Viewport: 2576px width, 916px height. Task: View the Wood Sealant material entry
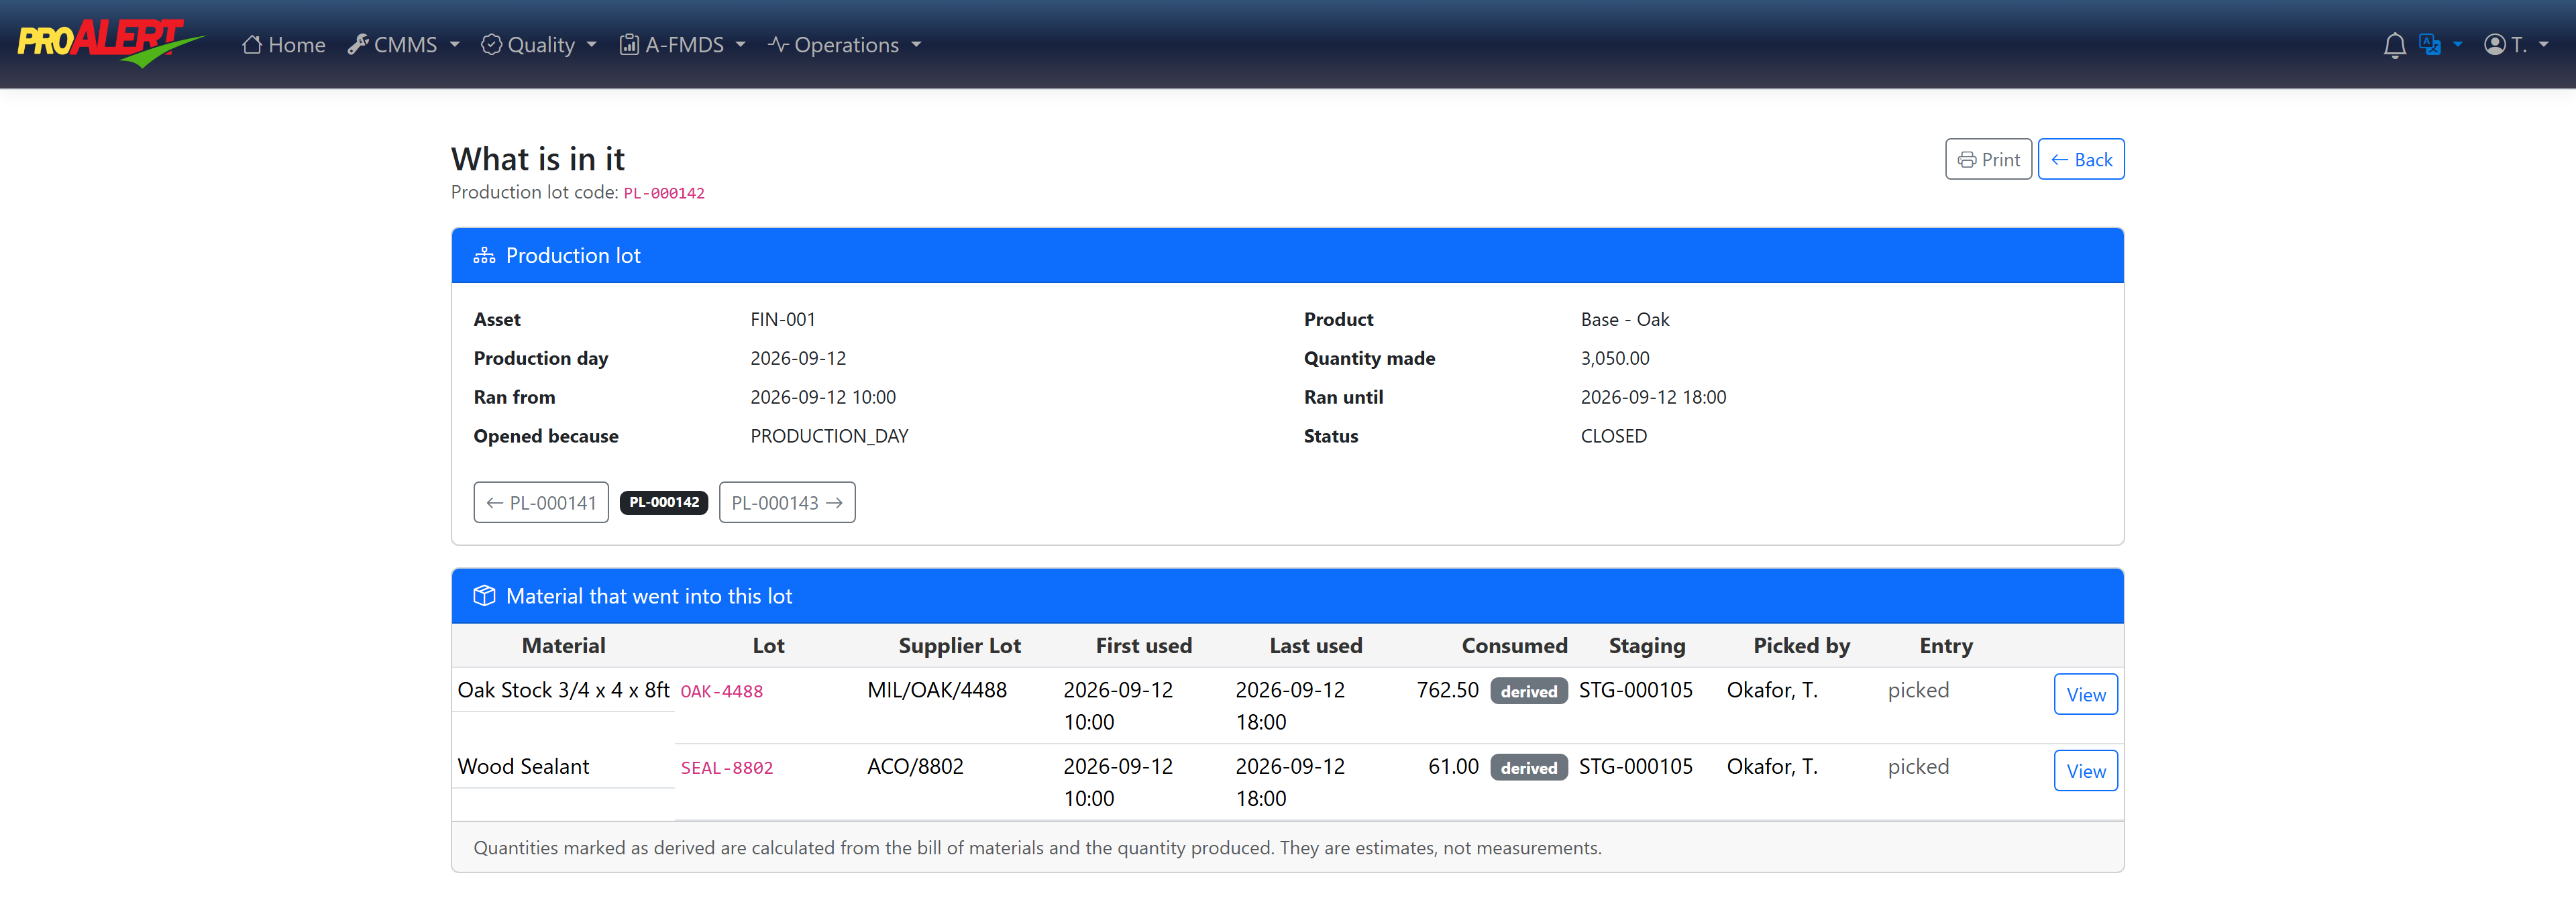tap(2086, 771)
